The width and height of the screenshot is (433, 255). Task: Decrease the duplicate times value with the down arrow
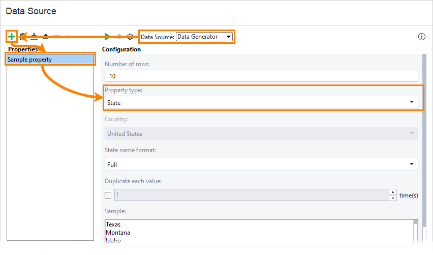[392, 198]
